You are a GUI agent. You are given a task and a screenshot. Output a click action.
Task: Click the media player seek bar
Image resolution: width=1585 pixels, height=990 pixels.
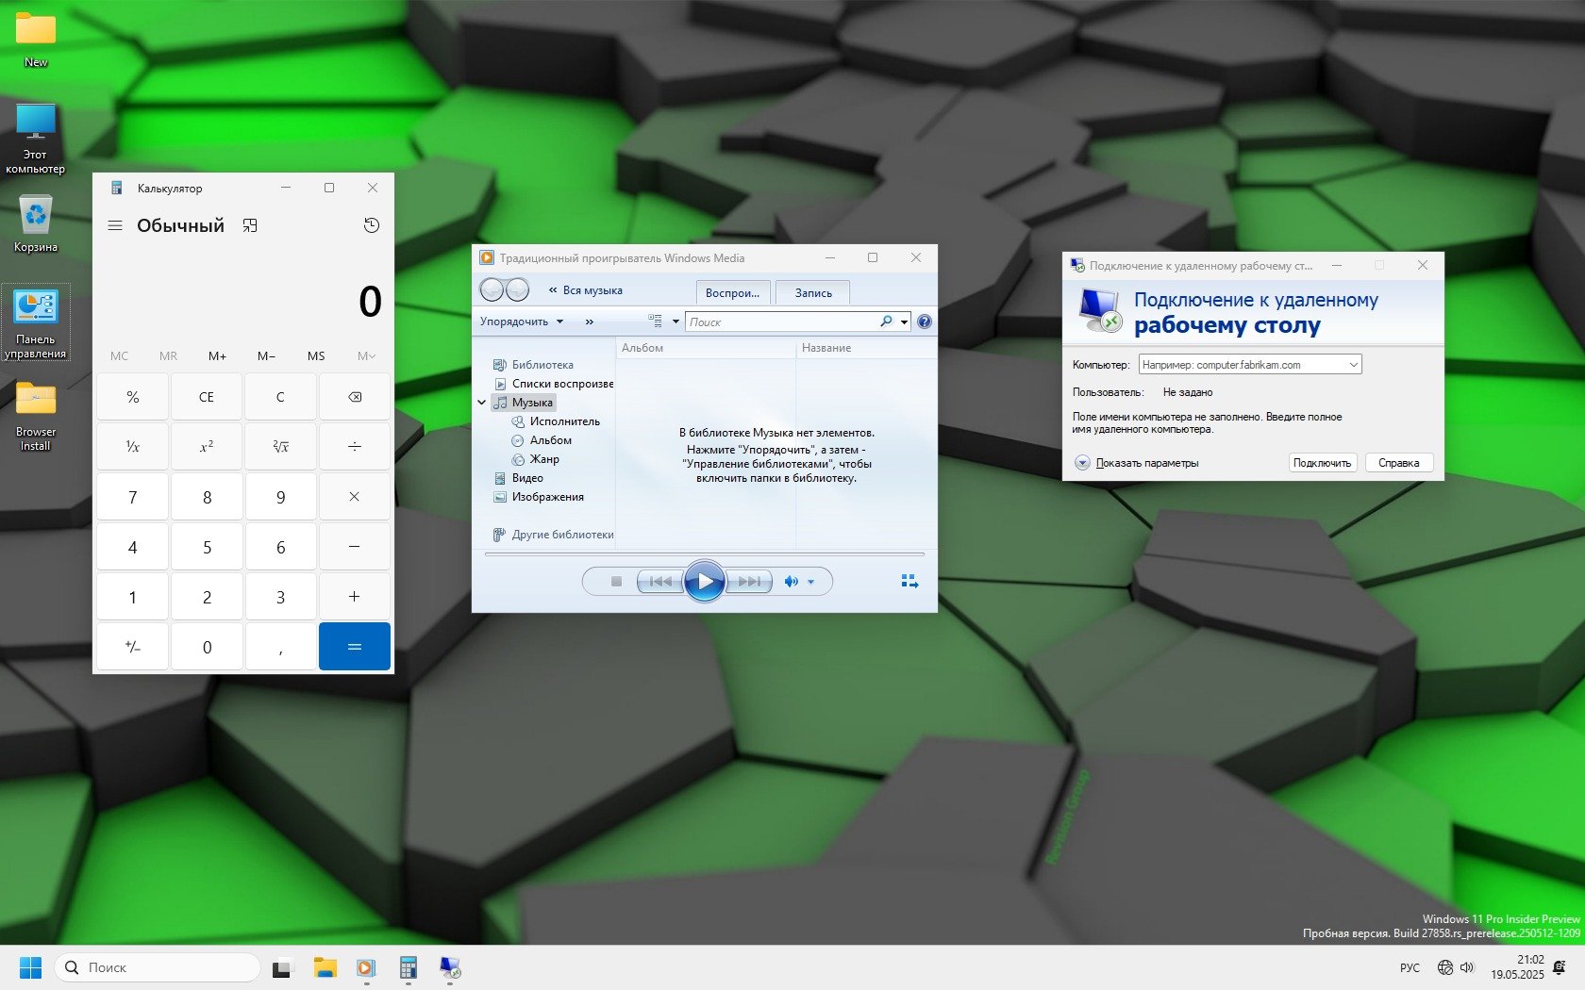pyautogui.click(x=704, y=554)
